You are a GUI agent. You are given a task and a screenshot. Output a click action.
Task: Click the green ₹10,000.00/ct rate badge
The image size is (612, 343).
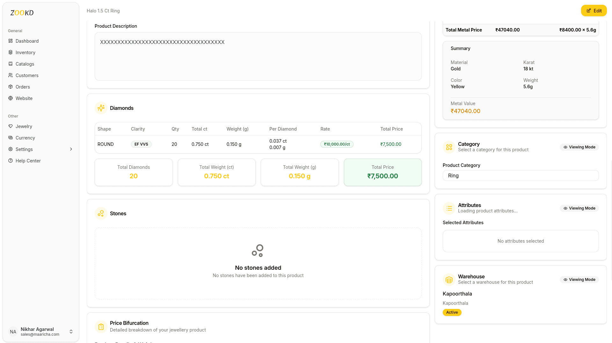[x=337, y=144]
